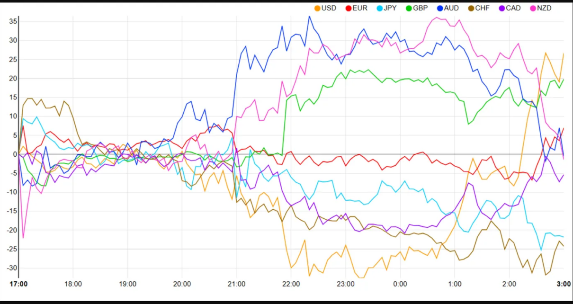The width and height of the screenshot is (573, 304).
Task: Hide the GBP series via legend label
Action: pos(421,8)
